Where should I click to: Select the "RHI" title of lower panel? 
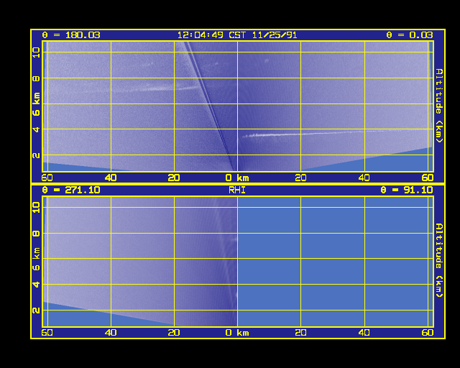237,190
